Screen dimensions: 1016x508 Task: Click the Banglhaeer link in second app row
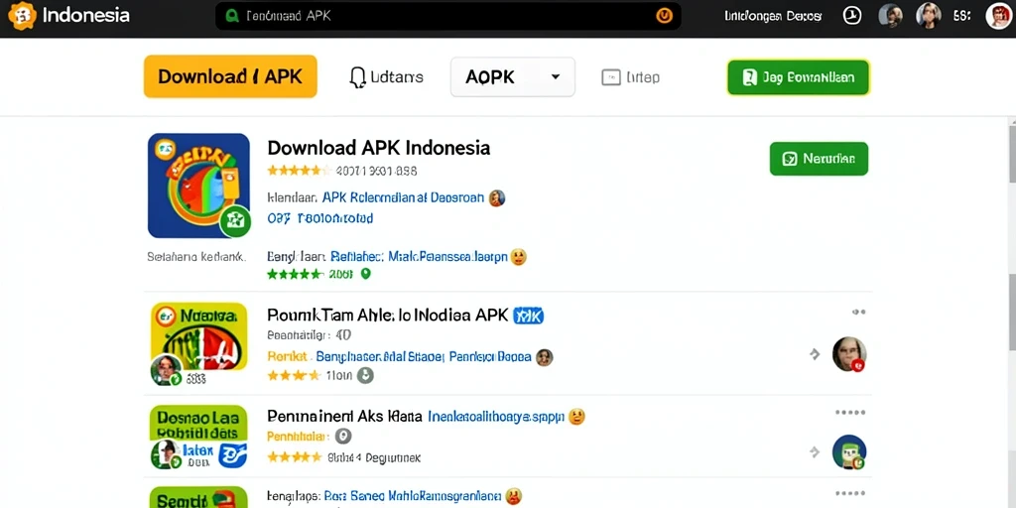click(x=423, y=356)
